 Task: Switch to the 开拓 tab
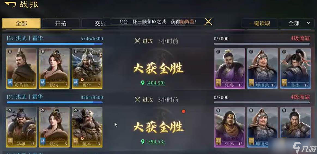pos(61,23)
